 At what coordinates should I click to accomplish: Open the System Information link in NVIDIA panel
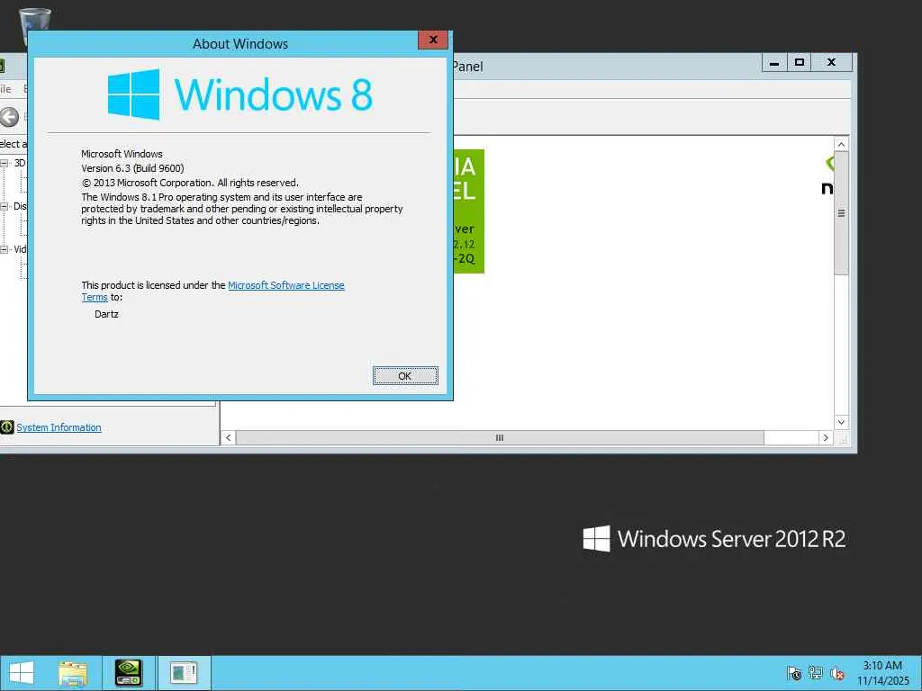click(x=59, y=427)
